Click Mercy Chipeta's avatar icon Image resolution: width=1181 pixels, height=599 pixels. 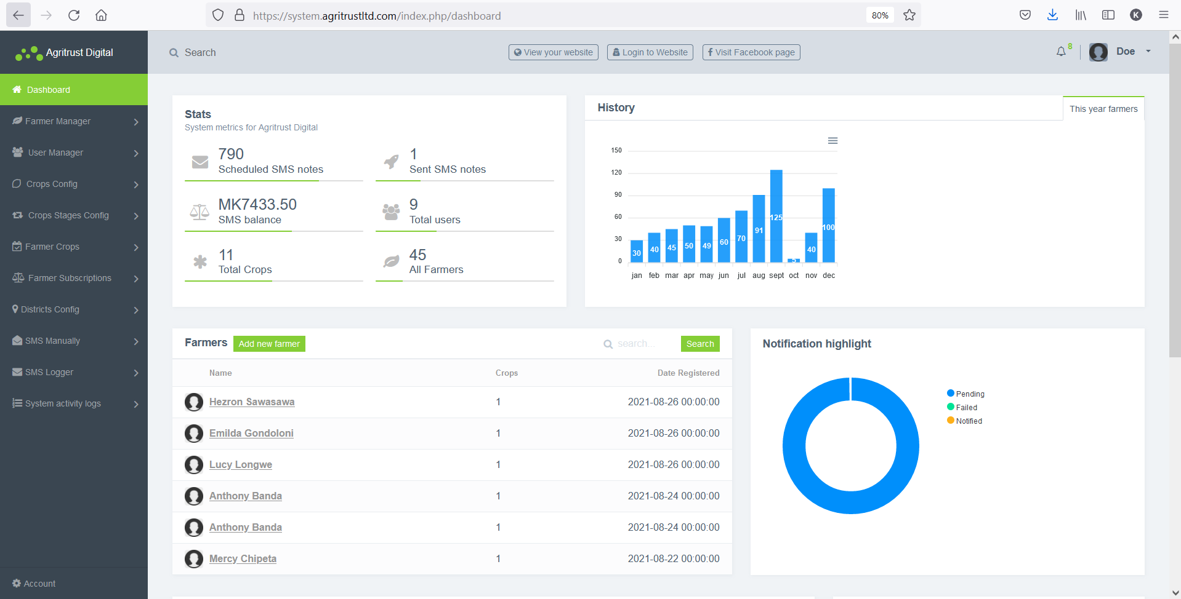(194, 559)
